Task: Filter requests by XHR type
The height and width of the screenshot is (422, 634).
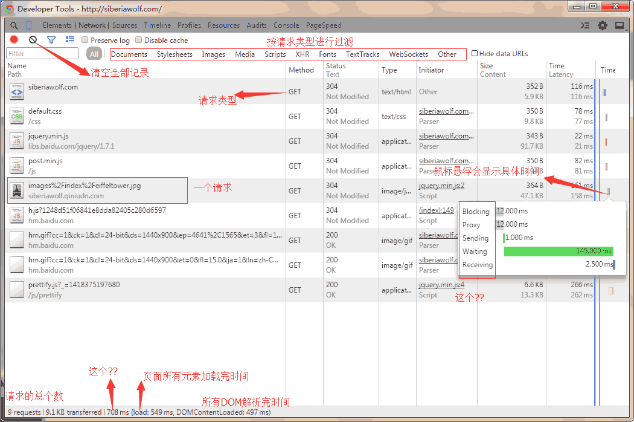Action: coord(302,54)
